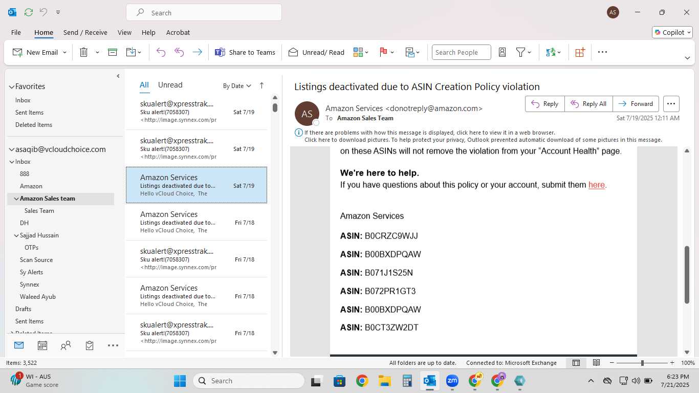The height and width of the screenshot is (393, 699).
Task: Adjust the zoom slider handle
Action: (x=642, y=363)
